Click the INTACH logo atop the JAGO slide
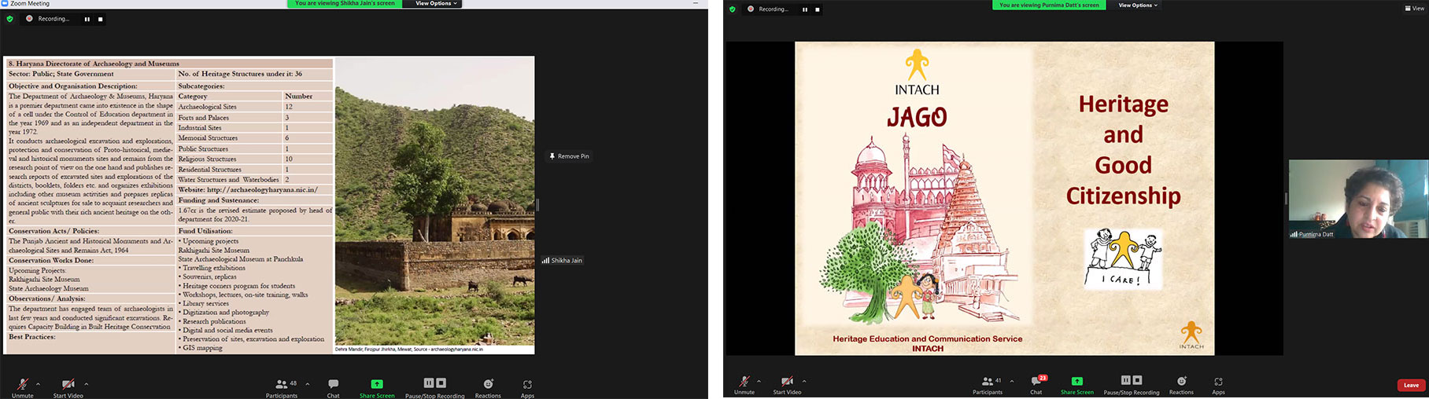The image size is (1429, 399). (917, 72)
